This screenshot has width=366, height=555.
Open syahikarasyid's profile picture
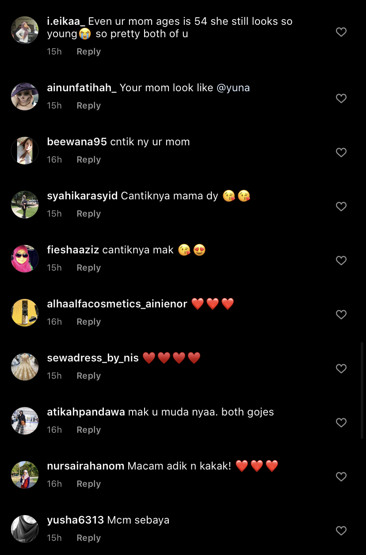(25, 205)
